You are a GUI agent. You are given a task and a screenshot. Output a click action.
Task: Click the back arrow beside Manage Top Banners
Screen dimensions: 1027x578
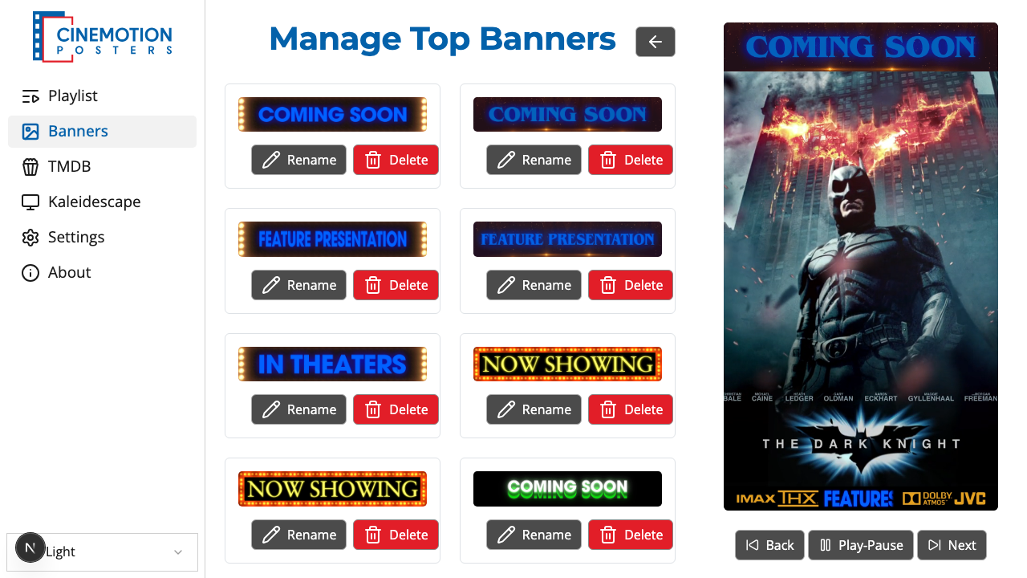656,42
